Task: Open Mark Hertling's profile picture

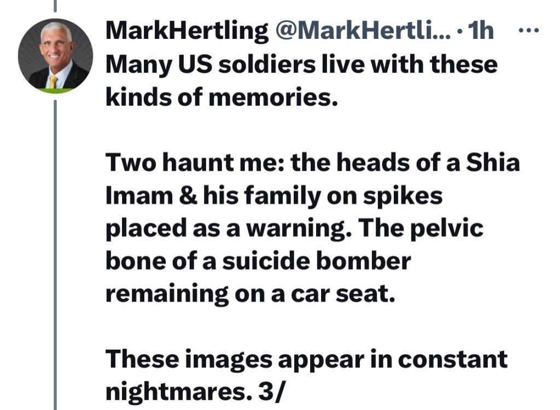Action: tap(55, 56)
